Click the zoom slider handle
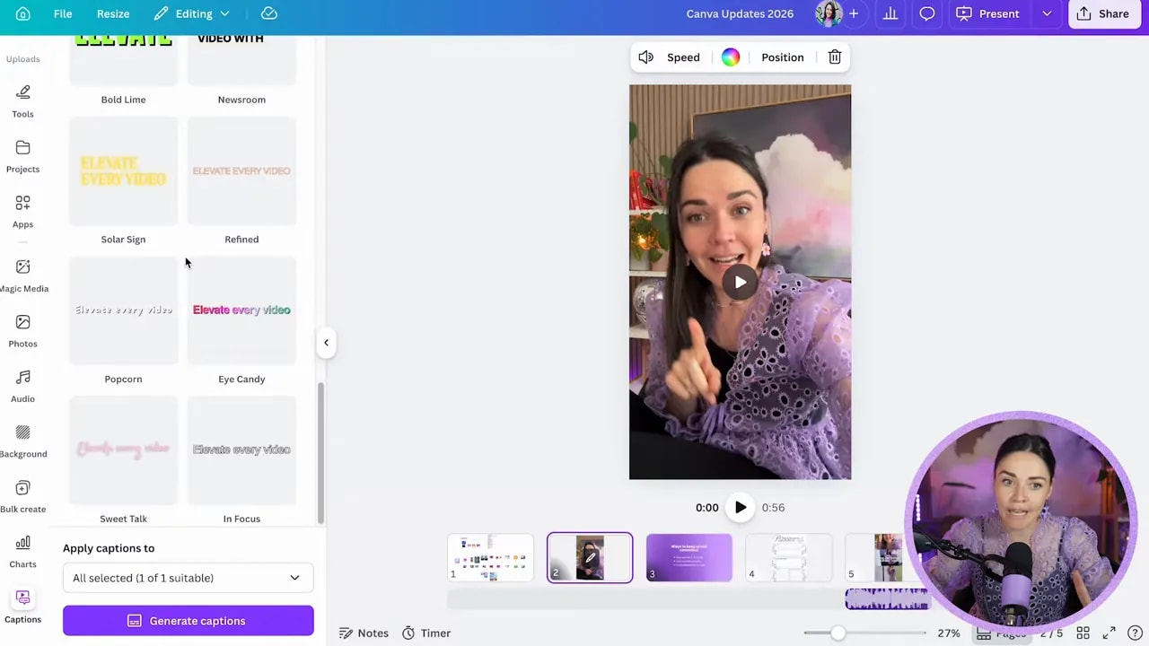 (x=838, y=633)
